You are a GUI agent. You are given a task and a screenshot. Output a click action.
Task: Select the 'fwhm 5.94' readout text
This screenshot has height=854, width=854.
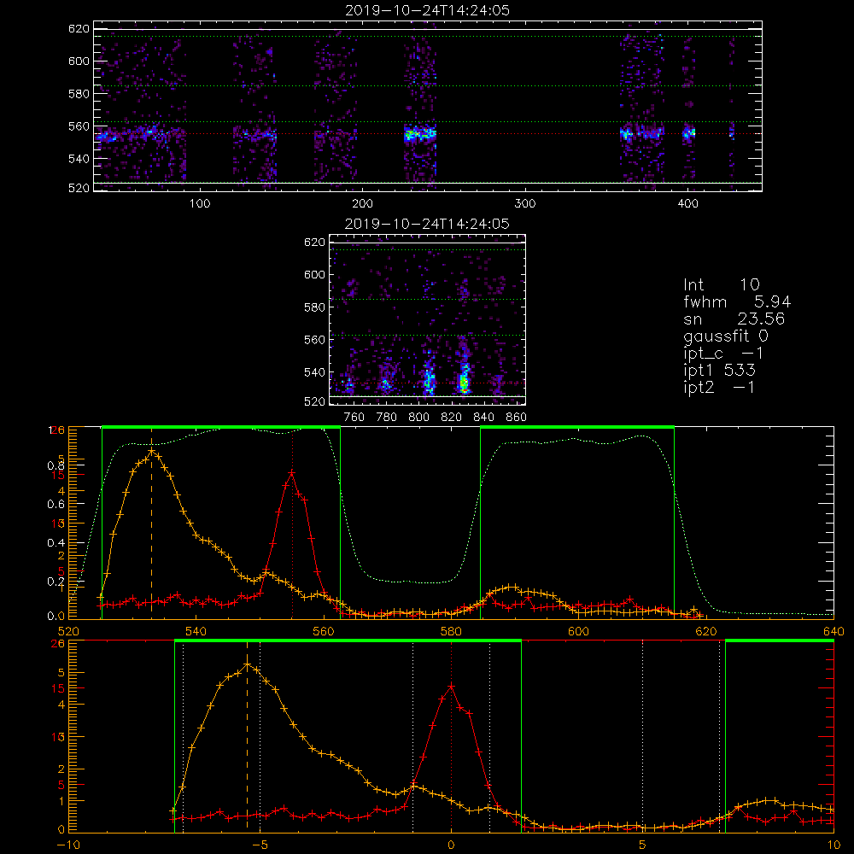coord(737,301)
